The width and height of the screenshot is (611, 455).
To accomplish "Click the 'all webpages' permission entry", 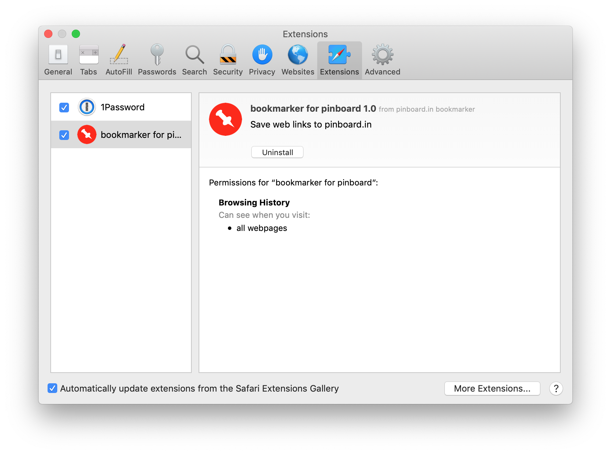I will (x=262, y=228).
